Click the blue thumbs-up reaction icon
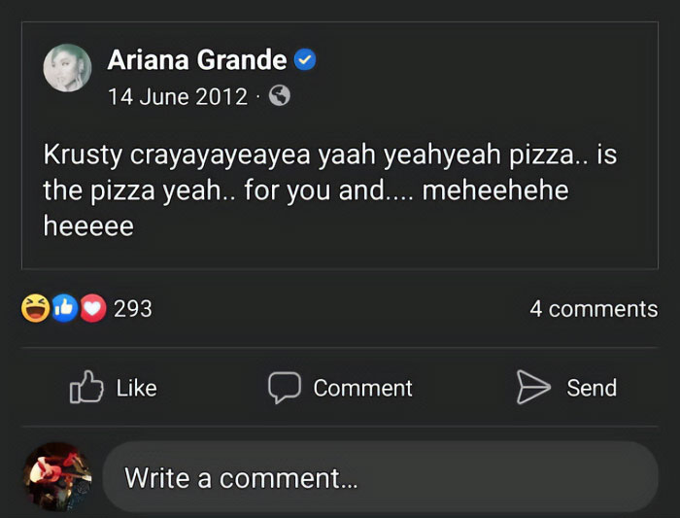Image resolution: width=680 pixels, height=518 pixels. [63, 309]
